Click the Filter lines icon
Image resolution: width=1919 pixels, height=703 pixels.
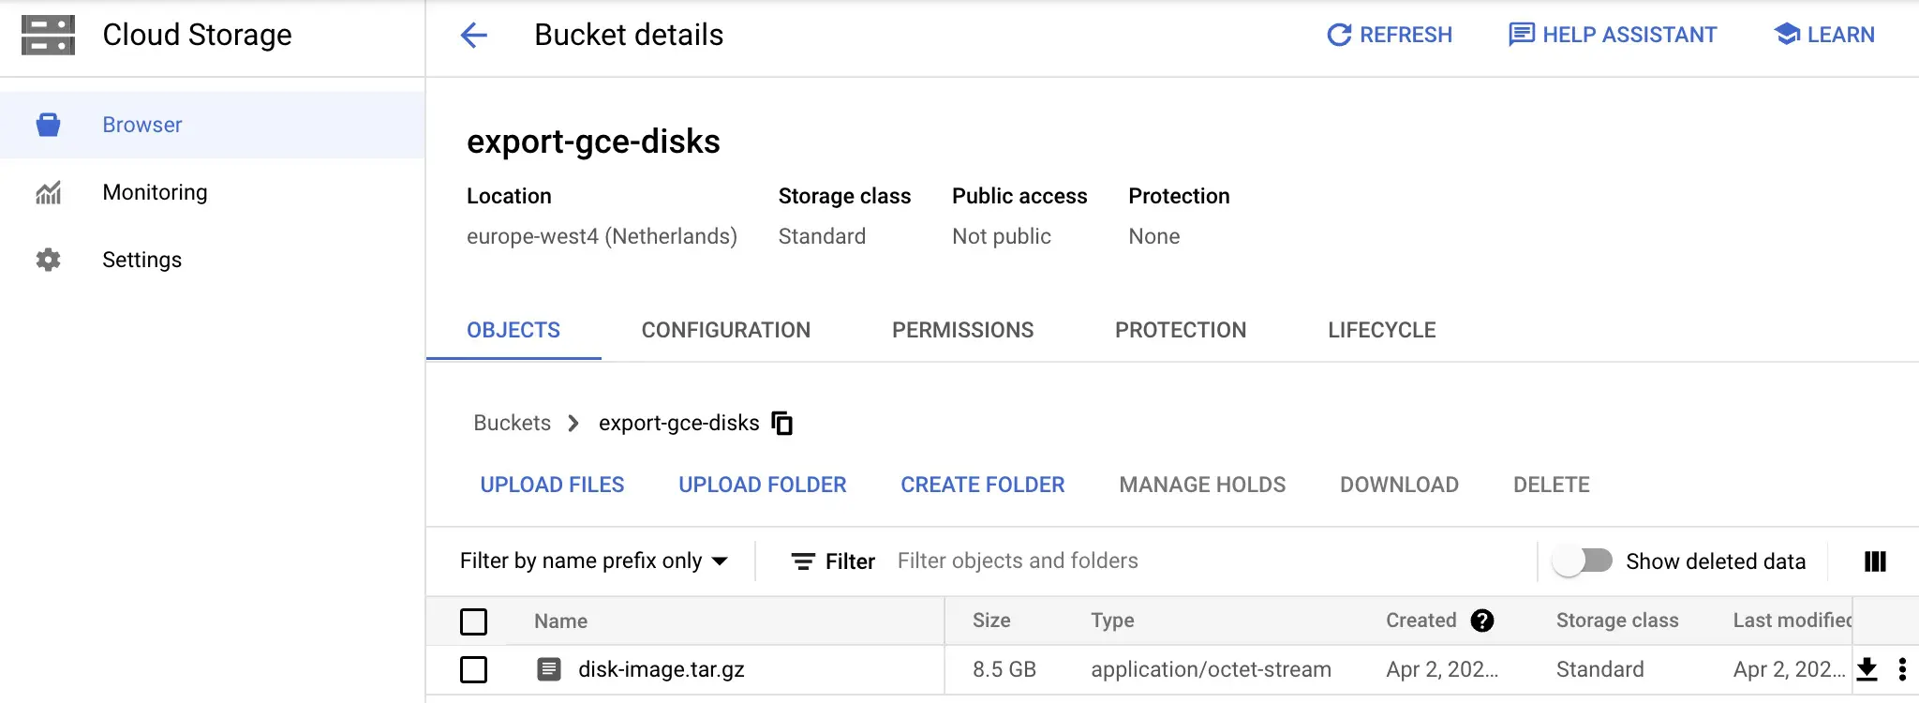pos(803,561)
